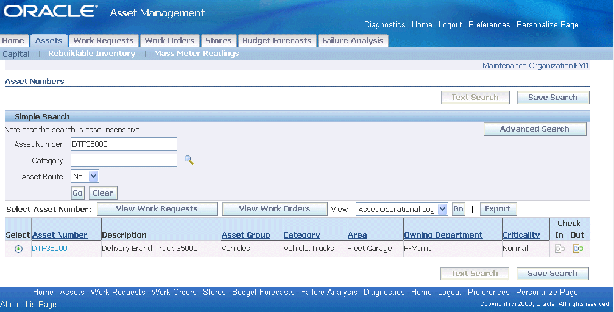
Task: Click the footer Work Orders link
Action: 174,292
